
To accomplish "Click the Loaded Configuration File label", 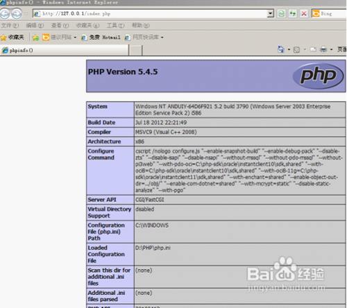I will click(106, 254).
